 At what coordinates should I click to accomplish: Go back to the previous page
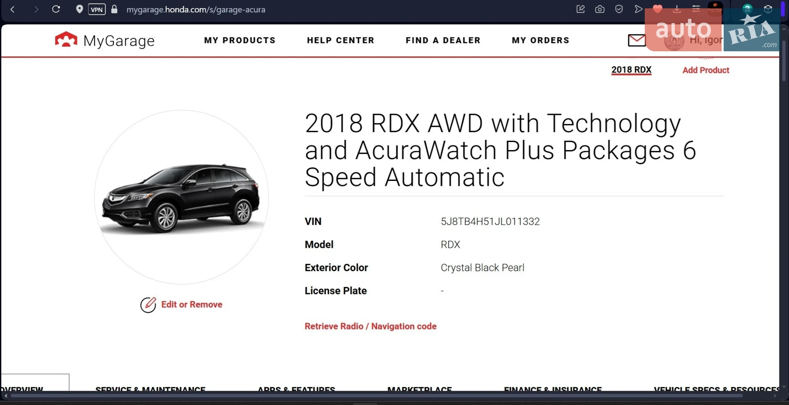click(12, 9)
